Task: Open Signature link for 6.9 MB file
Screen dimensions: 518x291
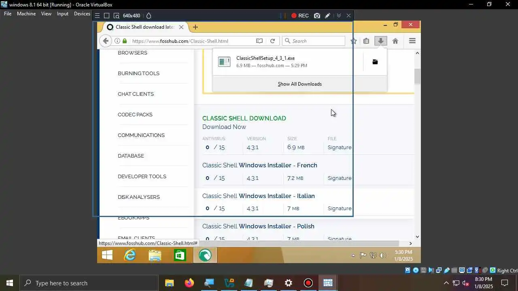Action: tap(340, 148)
